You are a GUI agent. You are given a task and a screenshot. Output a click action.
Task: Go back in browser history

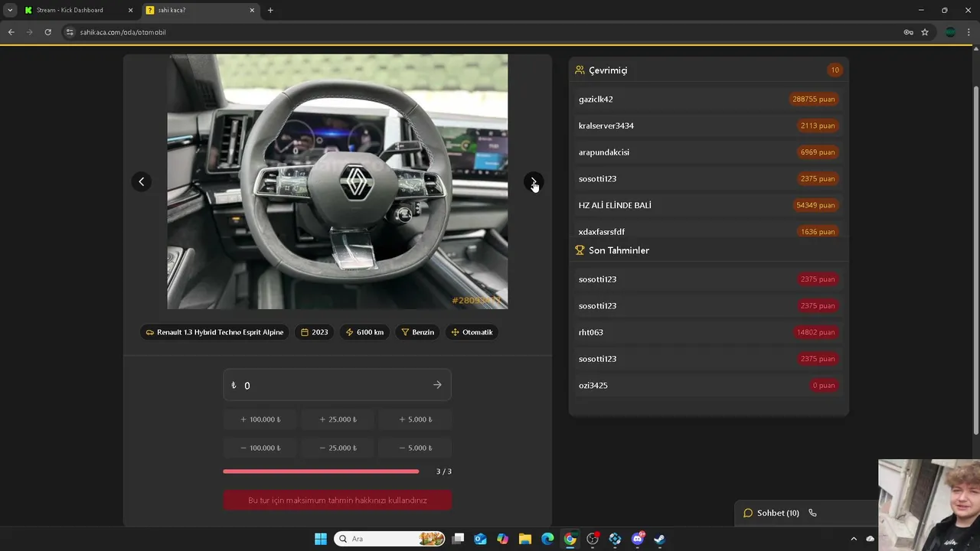pyautogui.click(x=11, y=32)
